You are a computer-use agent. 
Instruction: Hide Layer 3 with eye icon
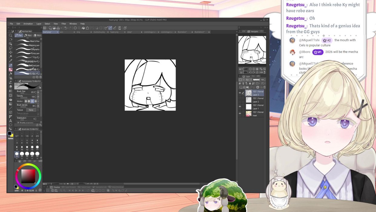coord(240,93)
